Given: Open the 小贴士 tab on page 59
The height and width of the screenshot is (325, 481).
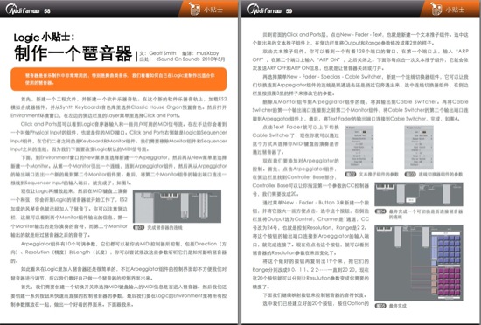Looking at the screenshot, I should (x=455, y=10).
